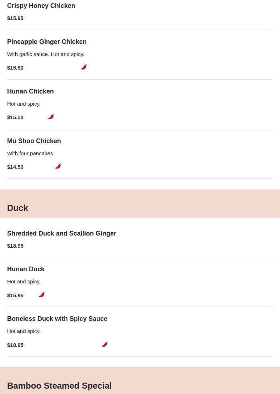Click the $14.50 price for Mu Shoo Chicken

[x=15, y=167]
